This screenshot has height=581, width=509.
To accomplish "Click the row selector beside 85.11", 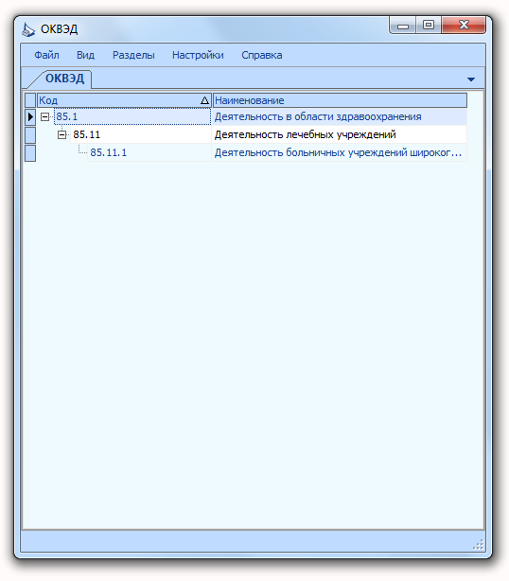I will coord(30,134).
